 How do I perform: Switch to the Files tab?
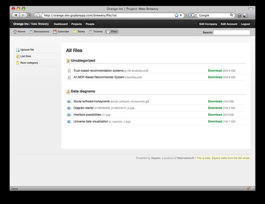coord(112,32)
